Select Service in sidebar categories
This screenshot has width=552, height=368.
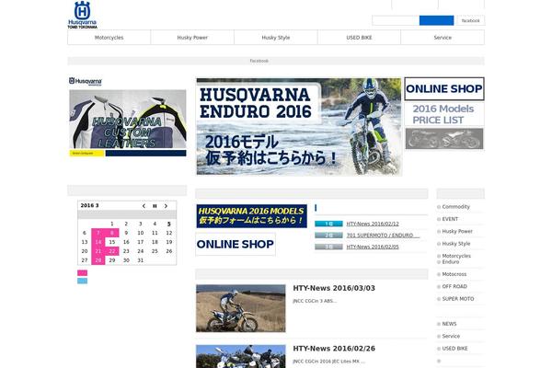click(x=451, y=336)
